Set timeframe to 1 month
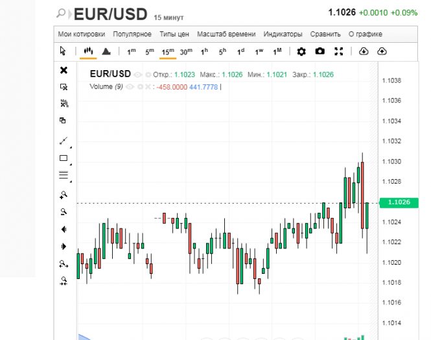The width and height of the screenshot is (431, 340). (x=277, y=51)
